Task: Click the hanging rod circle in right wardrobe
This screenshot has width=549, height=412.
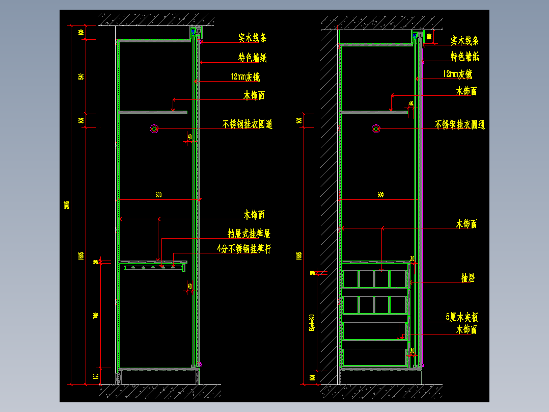Action: pyautogui.click(x=376, y=128)
